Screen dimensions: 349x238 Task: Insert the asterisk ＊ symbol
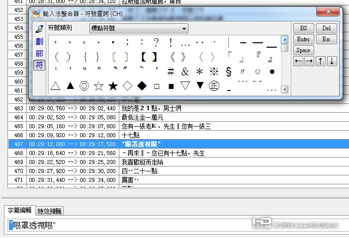200,72
